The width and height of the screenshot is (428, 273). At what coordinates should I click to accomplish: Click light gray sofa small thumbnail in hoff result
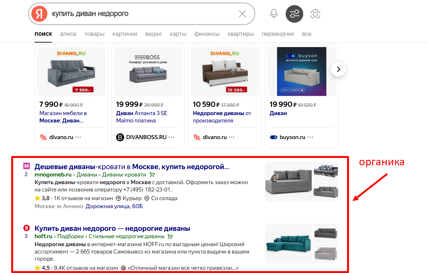point(326,254)
